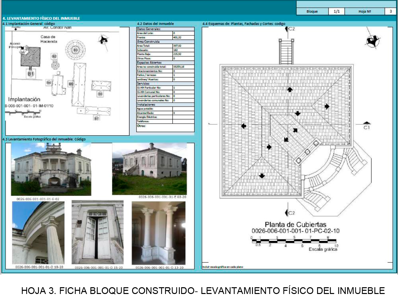Click the Area Total value 397,92
Image resolution: width=405 pixels, height=303 pixels.
pyautogui.click(x=183, y=46)
